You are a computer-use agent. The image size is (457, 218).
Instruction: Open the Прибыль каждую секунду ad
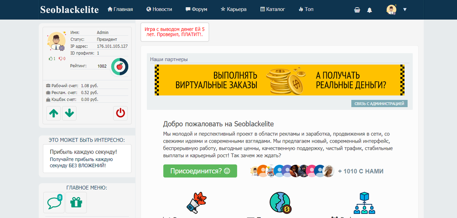[x=87, y=158]
